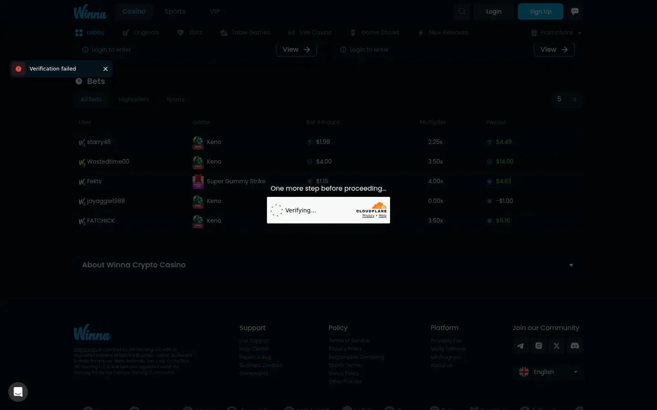Expand About Winna Crypto Casino section
The height and width of the screenshot is (410, 657).
[328, 265]
